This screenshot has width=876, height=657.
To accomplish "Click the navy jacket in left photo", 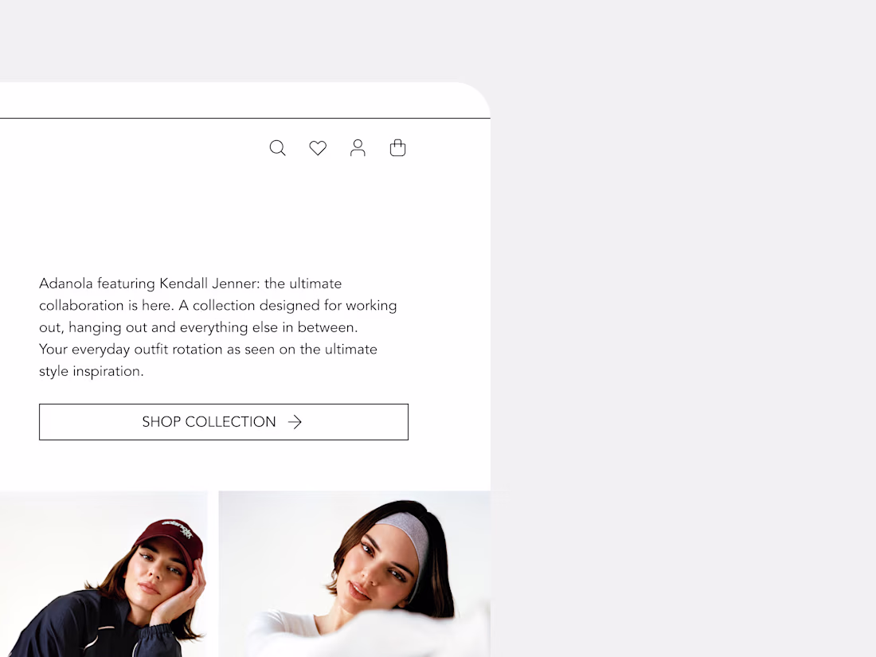I will click(84, 628).
